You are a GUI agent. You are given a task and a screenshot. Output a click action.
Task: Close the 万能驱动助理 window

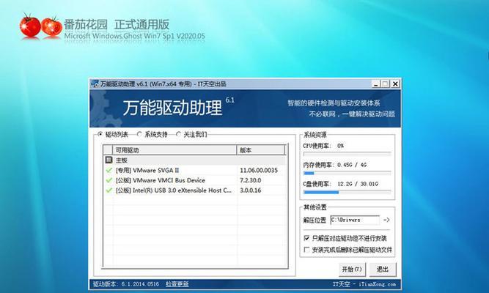coord(395,84)
